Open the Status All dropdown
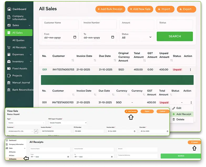Viewport: 206px width, 167px height. coord(137,36)
